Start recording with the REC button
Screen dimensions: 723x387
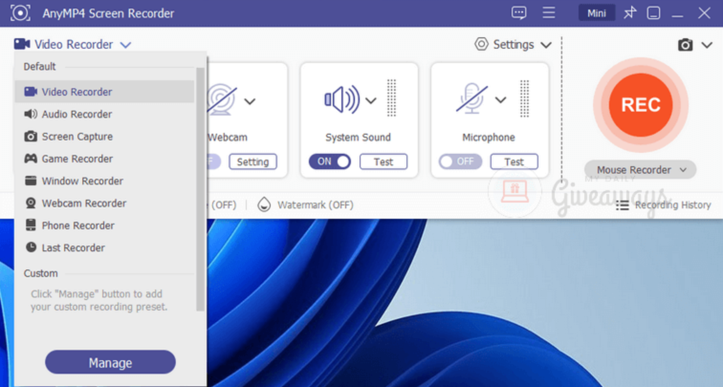click(640, 105)
